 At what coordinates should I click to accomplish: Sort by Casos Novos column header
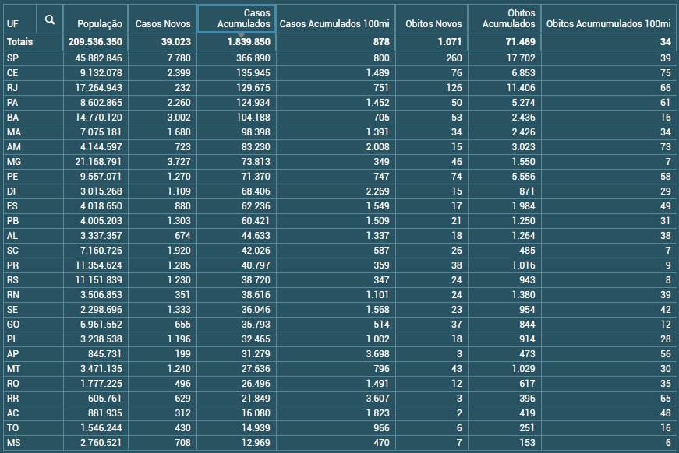tap(163, 24)
